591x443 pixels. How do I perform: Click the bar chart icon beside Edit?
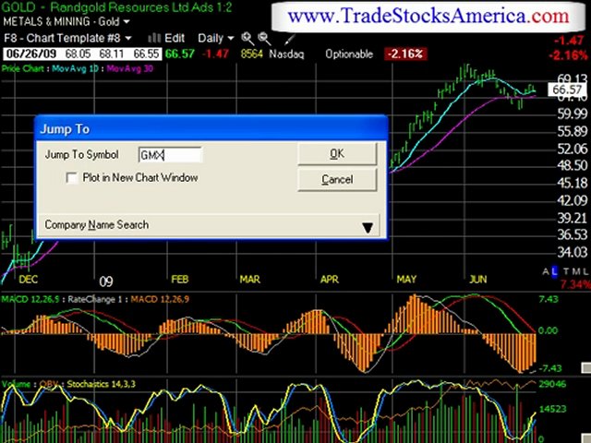(154, 38)
